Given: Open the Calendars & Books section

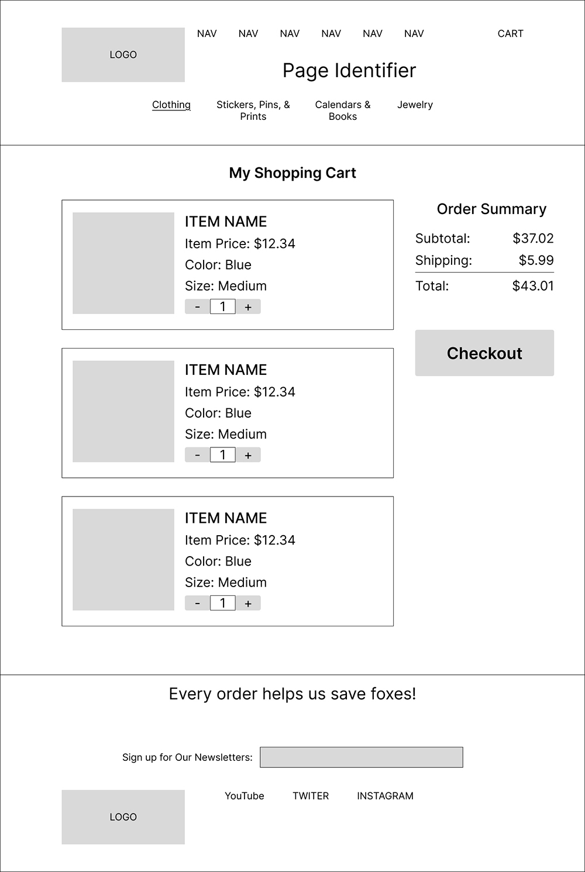Looking at the screenshot, I should click(x=342, y=110).
